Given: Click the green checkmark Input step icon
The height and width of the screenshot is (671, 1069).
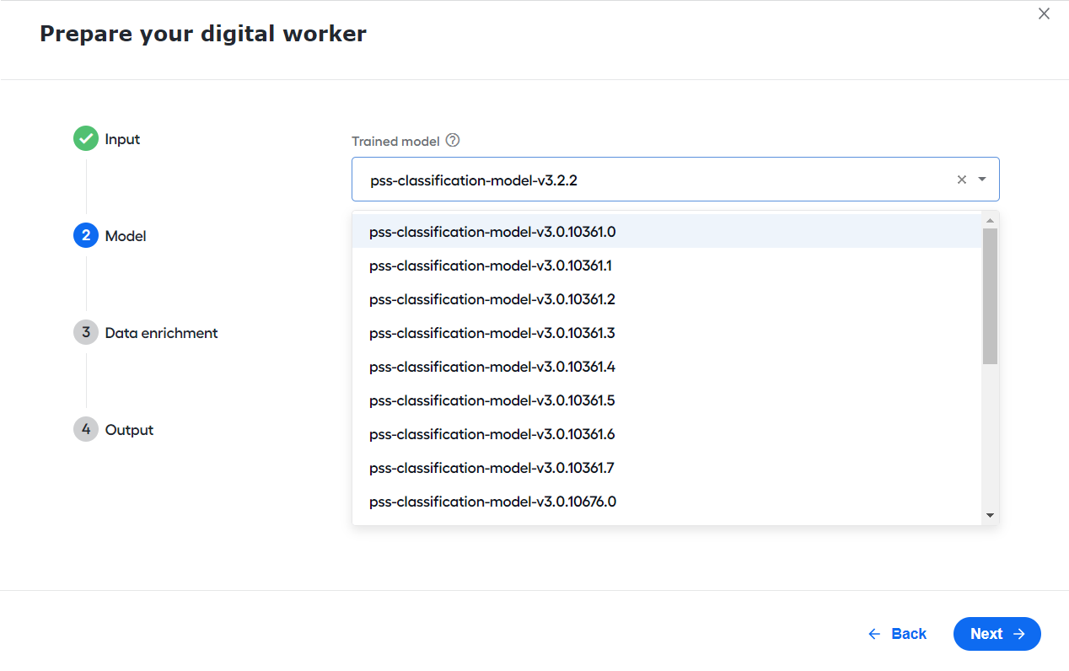Looking at the screenshot, I should pos(86,139).
